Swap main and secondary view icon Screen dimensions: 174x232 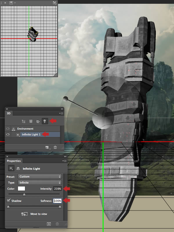click(55, 3)
